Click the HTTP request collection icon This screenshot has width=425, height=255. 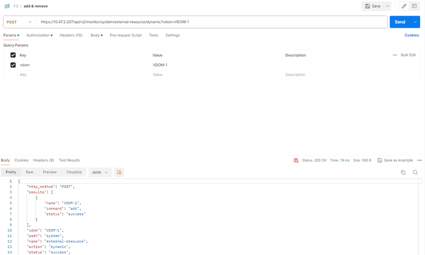coord(7,6)
